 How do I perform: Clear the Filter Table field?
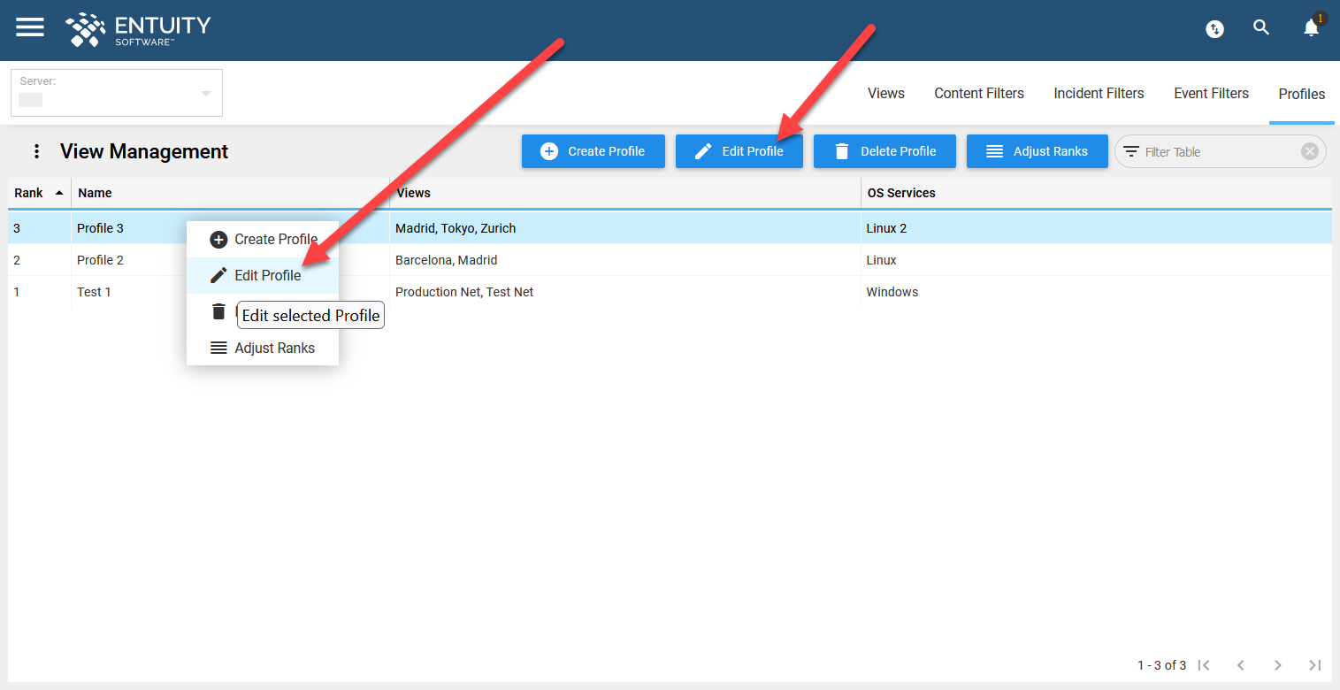coord(1309,151)
